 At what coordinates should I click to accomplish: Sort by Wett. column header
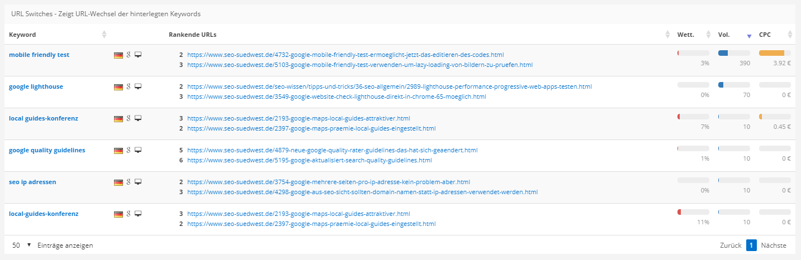click(x=686, y=35)
